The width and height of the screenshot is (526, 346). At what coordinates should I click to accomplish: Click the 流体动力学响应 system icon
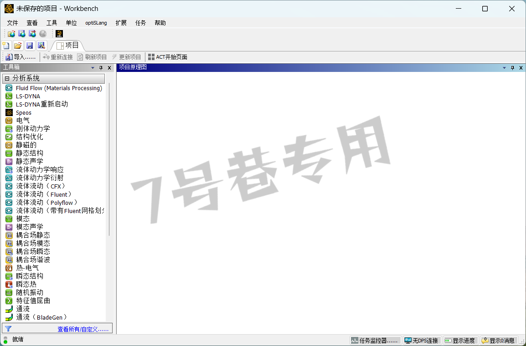coord(9,170)
